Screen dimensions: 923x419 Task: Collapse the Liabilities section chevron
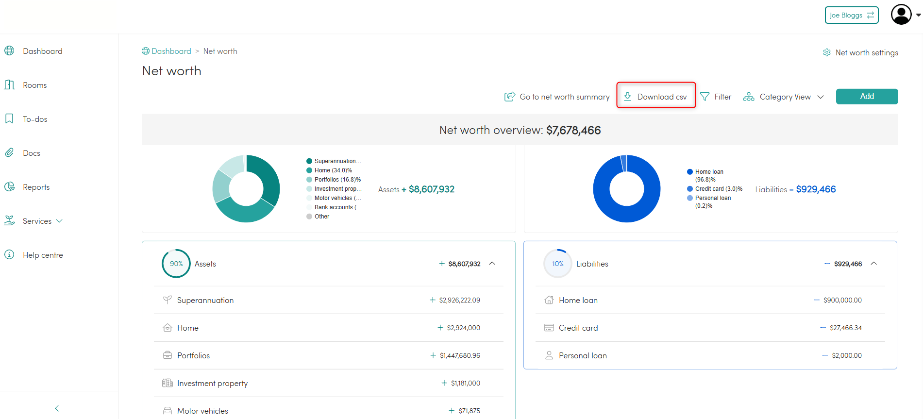(873, 263)
